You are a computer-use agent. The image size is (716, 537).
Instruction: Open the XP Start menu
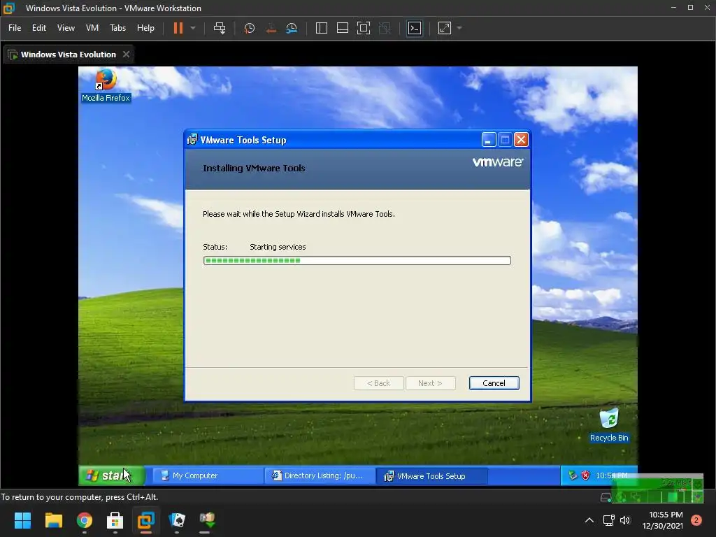(113, 475)
